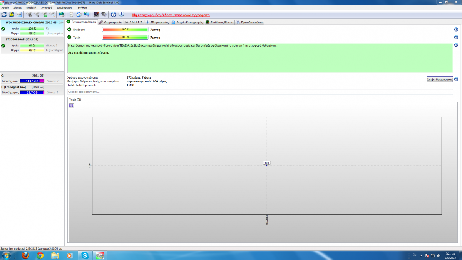Open the Δίσκος menu
This screenshot has width=462, height=260.
(18, 8)
